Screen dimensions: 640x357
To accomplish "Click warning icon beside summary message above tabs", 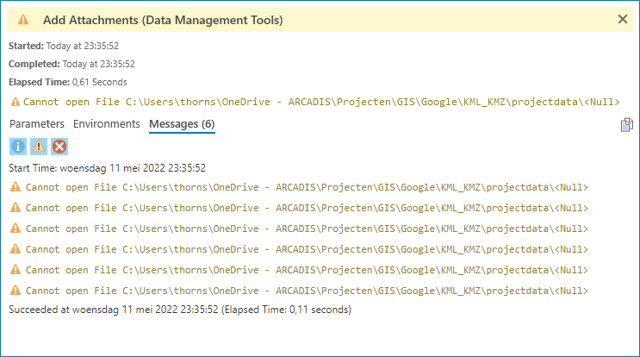I will pos(15,102).
